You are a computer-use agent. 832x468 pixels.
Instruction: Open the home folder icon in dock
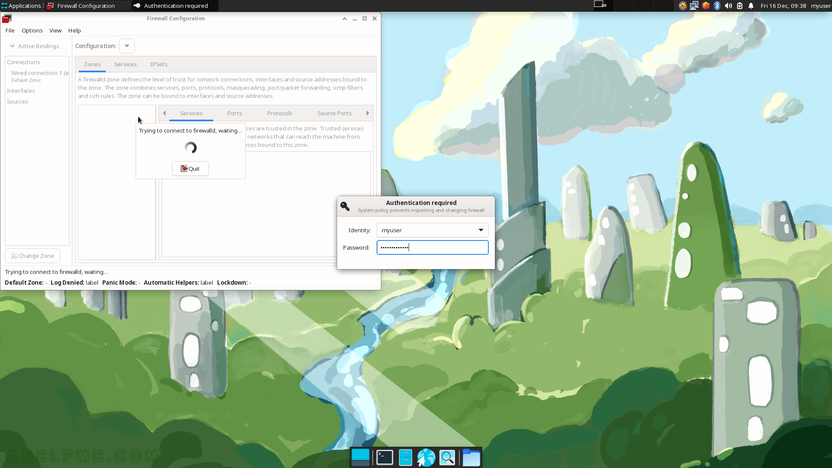[471, 458]
